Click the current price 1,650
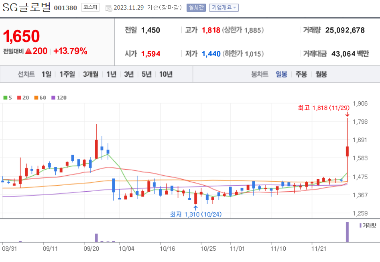This screenshot has height=262, width=380. coord(21,37)
